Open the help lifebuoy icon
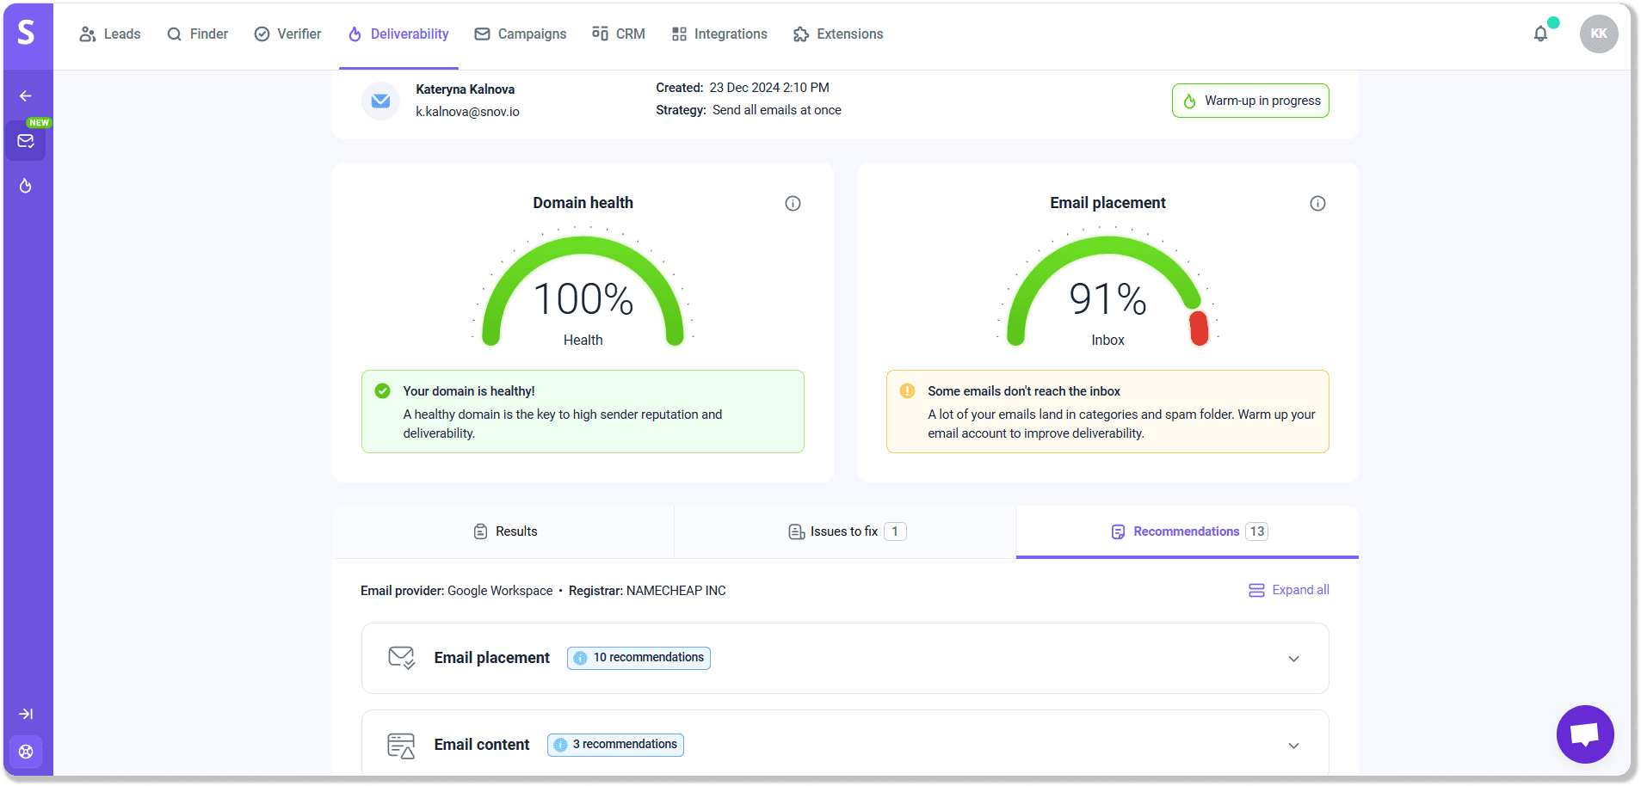This screenshot has height=786, width=1641. [26, 752]
